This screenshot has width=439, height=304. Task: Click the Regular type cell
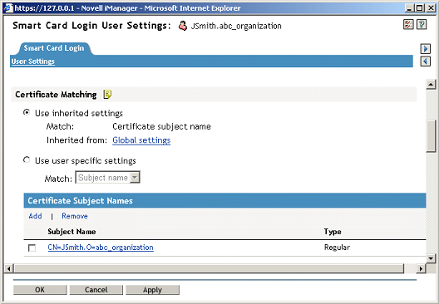click(337, 248)
